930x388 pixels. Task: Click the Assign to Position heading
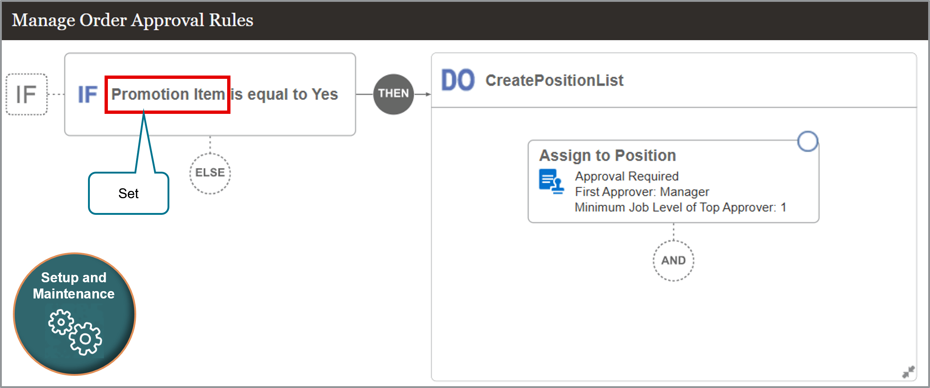coord(607,155)
